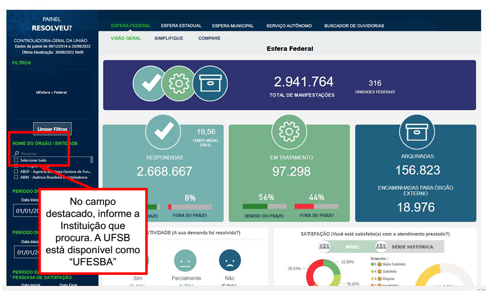Click the Regular smiley in the legend
This screenshot has width=490, height=296.
click(x=380, y=279)
